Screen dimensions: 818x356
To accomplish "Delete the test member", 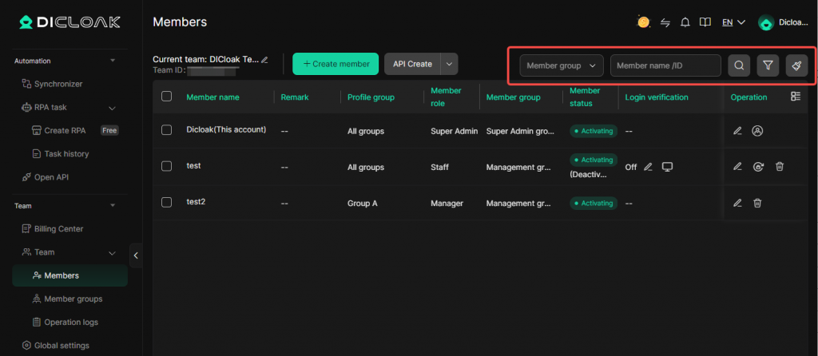I will click(x=780, y=167).
